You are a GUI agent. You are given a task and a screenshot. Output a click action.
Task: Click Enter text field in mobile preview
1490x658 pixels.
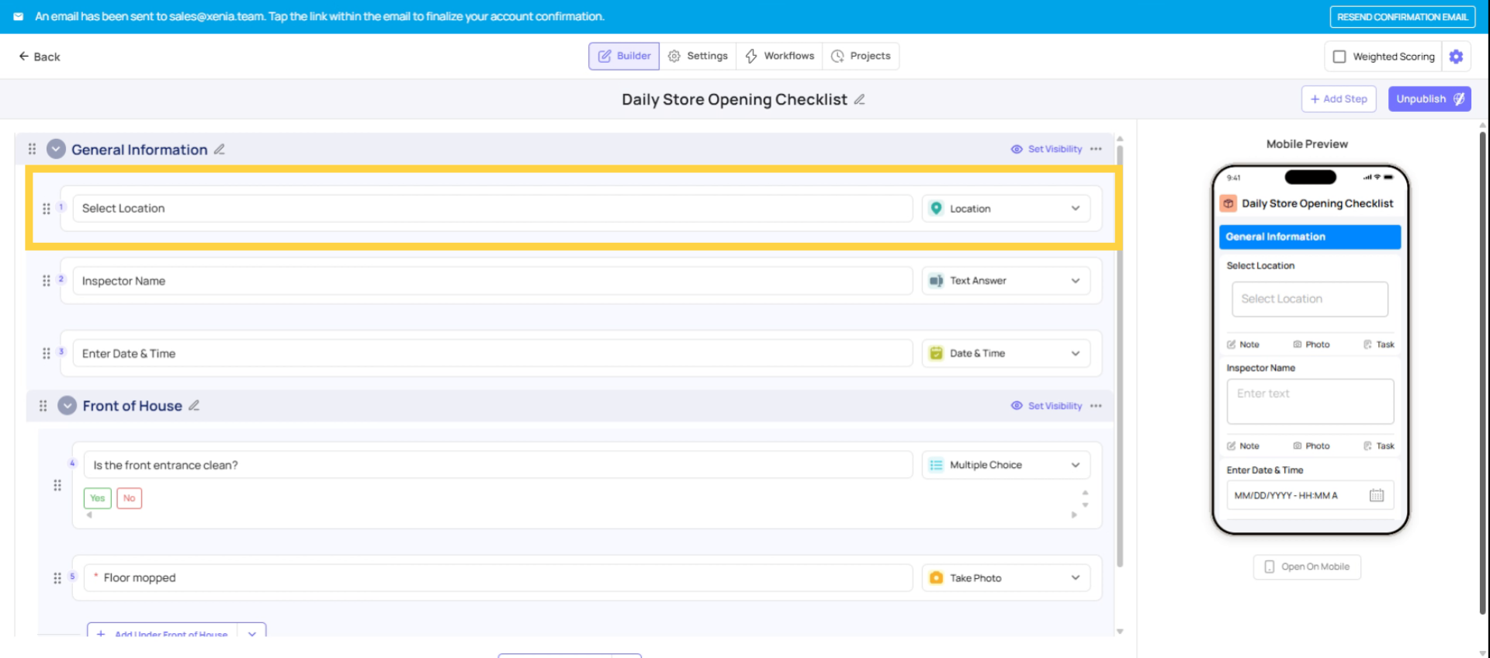1310,401
